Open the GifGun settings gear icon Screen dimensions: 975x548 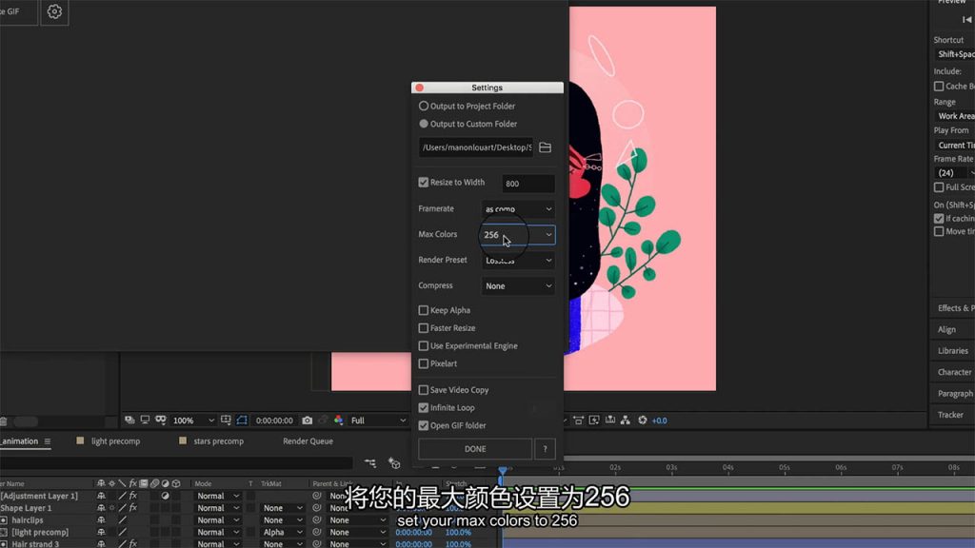pyautogui.click(x=54, y=11)
